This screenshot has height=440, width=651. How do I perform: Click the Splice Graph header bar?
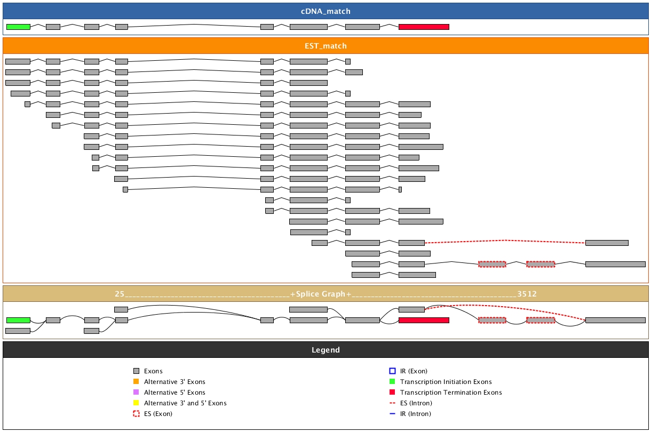point(325,294)
